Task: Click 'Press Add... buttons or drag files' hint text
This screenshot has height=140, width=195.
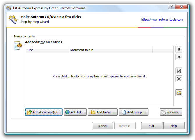Action: click(99, 76)
